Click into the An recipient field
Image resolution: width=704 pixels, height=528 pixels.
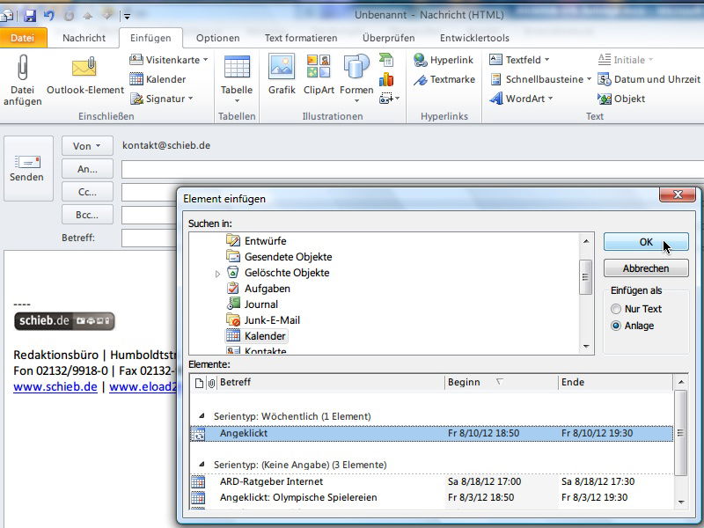click(413, 169)
